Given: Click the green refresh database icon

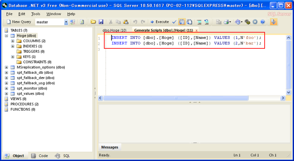Looking at the screenshot, I should [82, 22].
